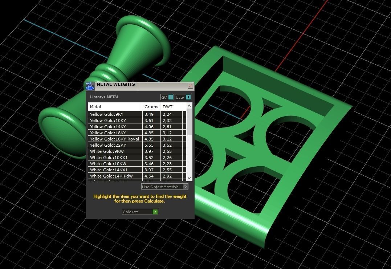This screenshot has width=391, height=269.
Task: Click the 3.52 grams cell
Action: (x=151, y=158)
